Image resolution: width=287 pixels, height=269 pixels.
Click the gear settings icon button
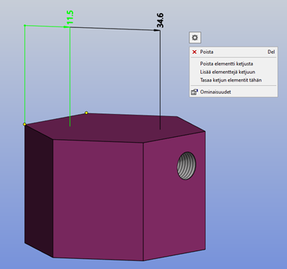(x=195, y=37)
